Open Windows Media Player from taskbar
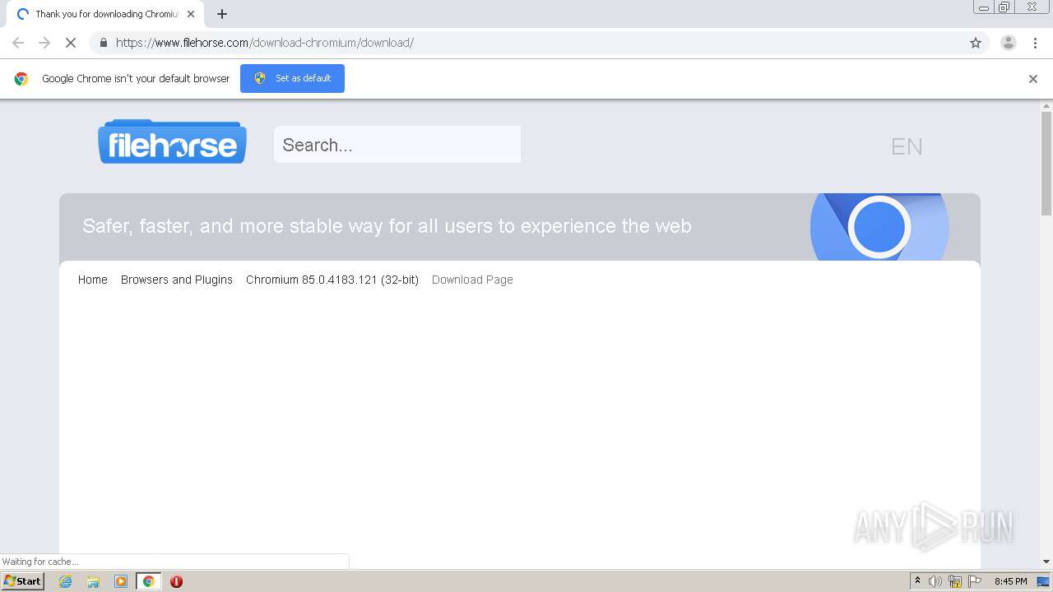The image size is (1053, 592). tap(121, 581)
